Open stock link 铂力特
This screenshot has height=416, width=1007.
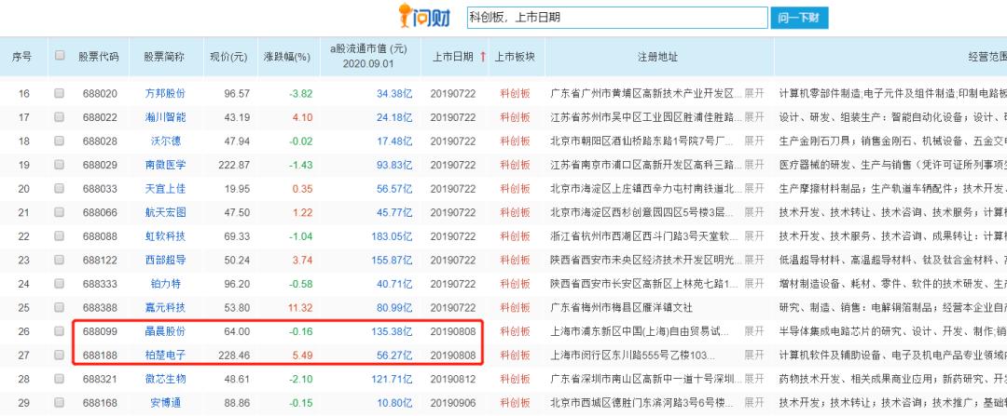(x=165, y=284)
